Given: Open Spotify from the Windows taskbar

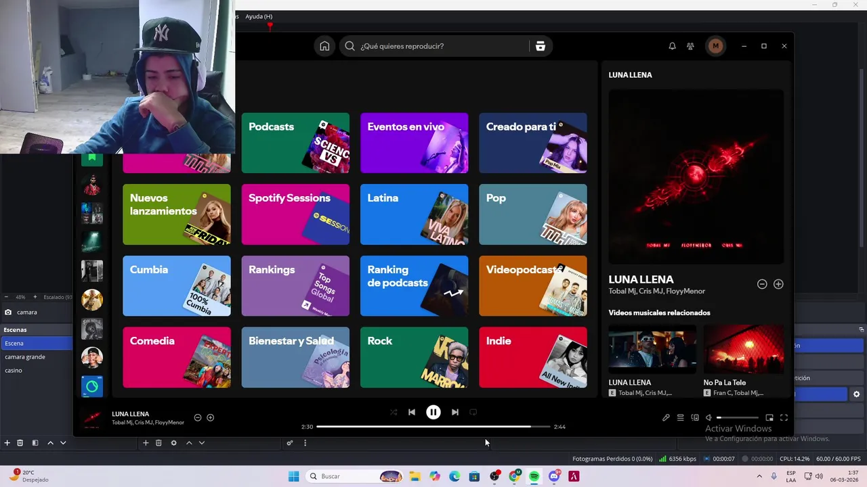Looking at the screenshot, I should [x=534, y=476].
